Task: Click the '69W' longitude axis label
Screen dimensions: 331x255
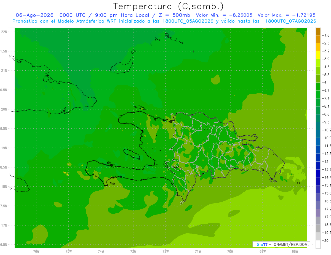Action: point(263,251)
